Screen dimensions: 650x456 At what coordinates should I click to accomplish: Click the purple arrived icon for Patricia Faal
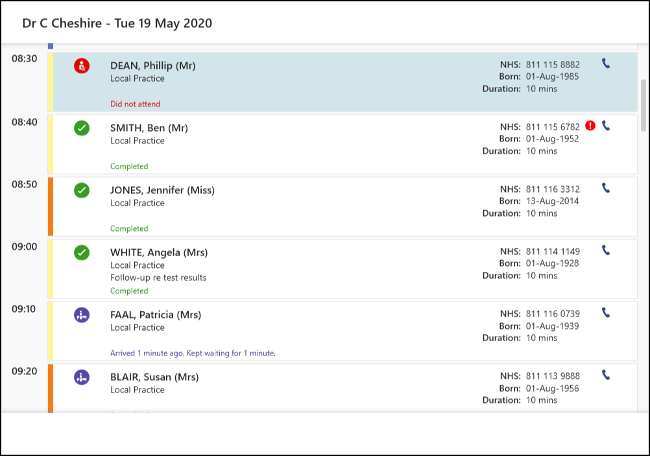(x=82, y=315)
